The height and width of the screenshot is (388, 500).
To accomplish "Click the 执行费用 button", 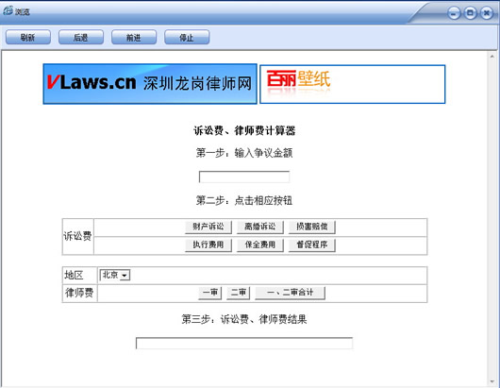I will pos(208,245).
